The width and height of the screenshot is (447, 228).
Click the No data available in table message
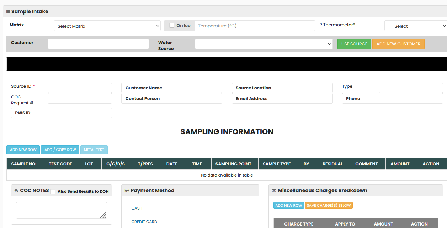tap(227, 175)
